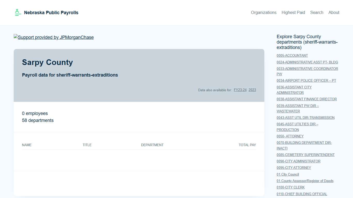View payroll data for FY23-24
The image size is (353, 198).
(240, 90)
